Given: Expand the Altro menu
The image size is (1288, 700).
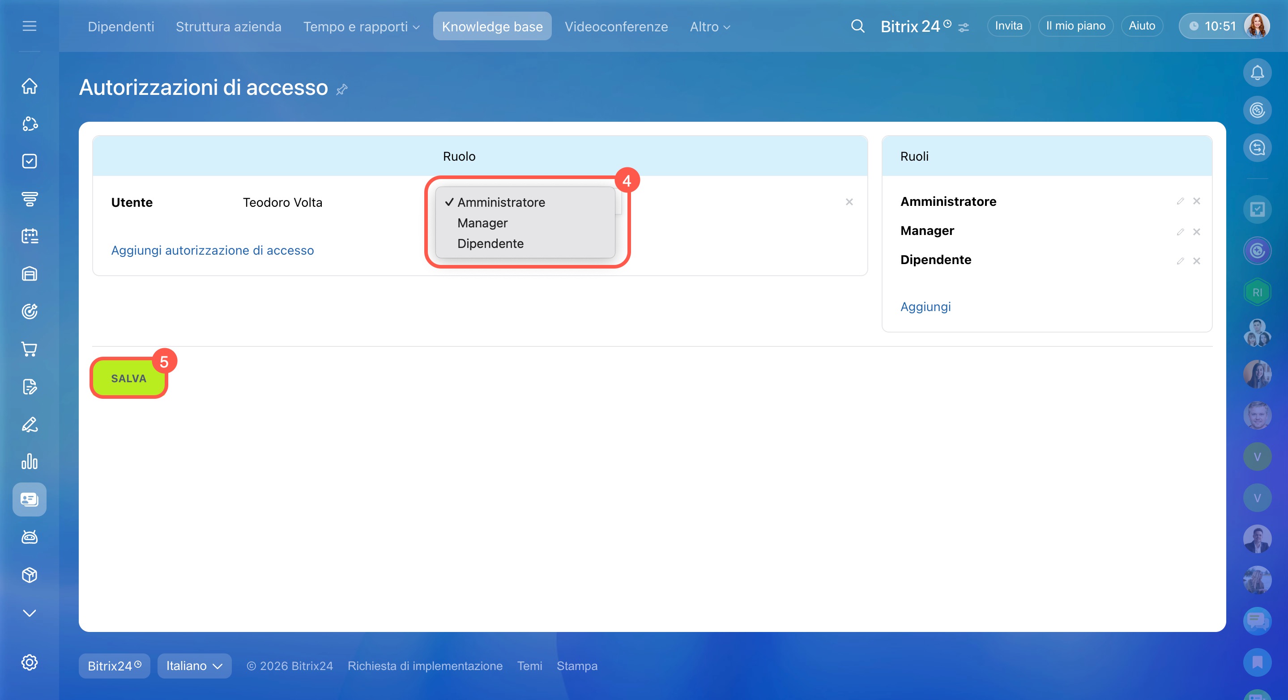Looking at the screenshot, I should [x=709, y=26].
